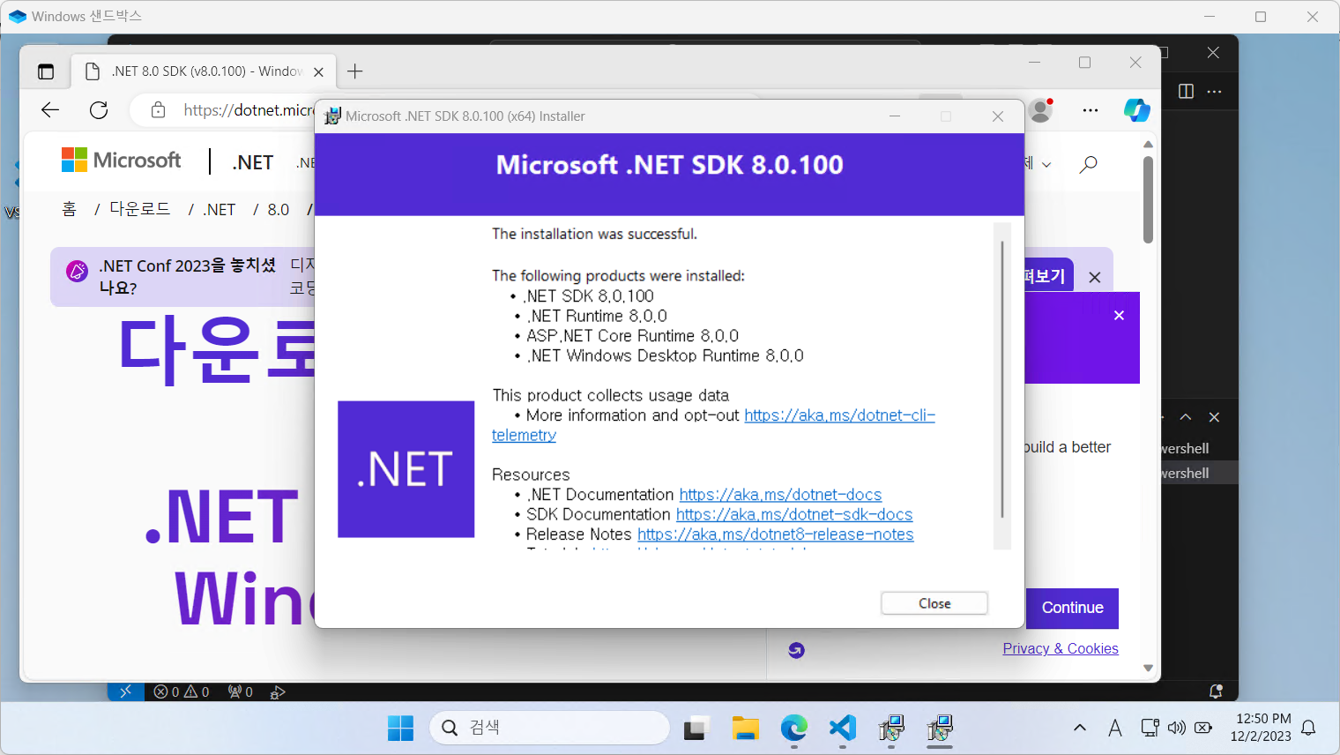Open VS Code notifications bell
Screen dimensions: 1340x755
(1216, 692)
